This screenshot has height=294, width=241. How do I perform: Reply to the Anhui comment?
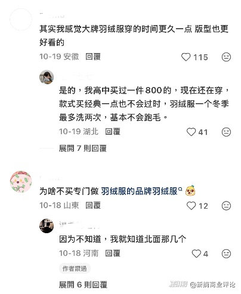click(x=93, y=57)
